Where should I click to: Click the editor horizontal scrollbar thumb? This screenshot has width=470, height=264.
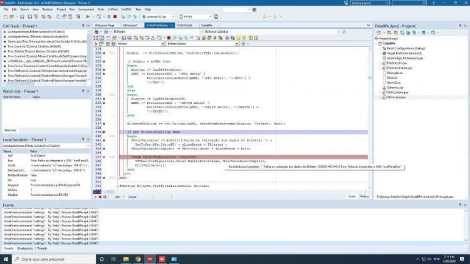pyautogui.click(x=110, y=192)
